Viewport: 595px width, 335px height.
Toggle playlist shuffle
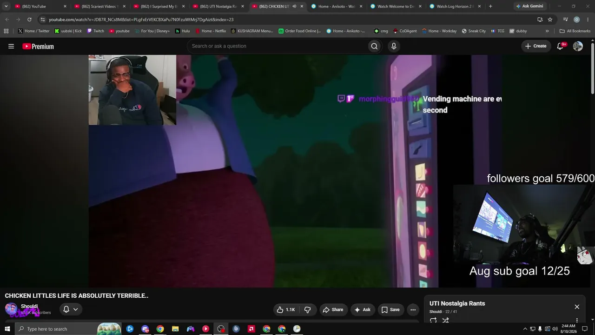[445, 320]
